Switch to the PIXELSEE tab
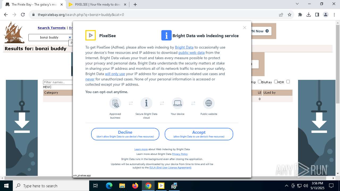 click(97, 5)
